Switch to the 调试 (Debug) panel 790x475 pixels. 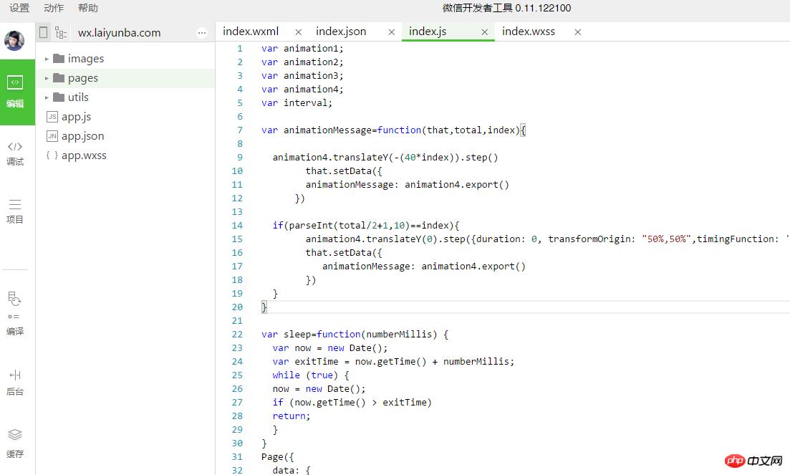click(x=15, y=153)
